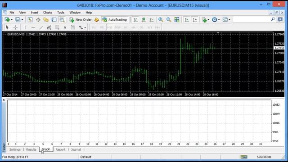Select the Trendline drawing tool

pos(41,27)
